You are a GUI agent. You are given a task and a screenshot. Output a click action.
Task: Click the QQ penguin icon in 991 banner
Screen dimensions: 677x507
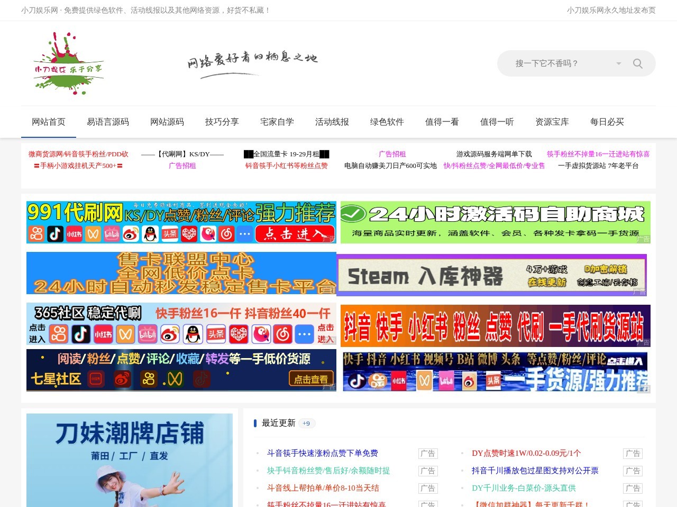click(150, 234)
